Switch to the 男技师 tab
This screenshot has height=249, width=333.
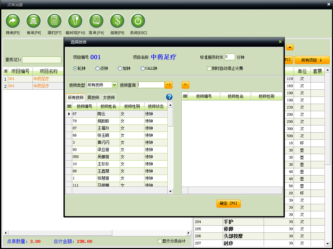click(93, 97)
